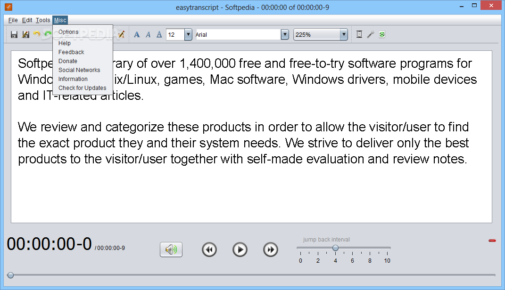
Task: Click the pencil icon beside the Misc menu
Action: click(121, 34)
